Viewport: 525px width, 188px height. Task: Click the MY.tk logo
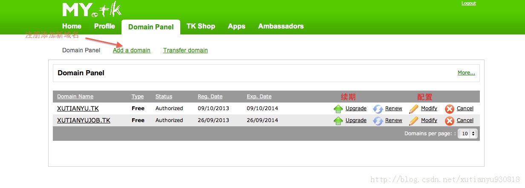point(92,10)
